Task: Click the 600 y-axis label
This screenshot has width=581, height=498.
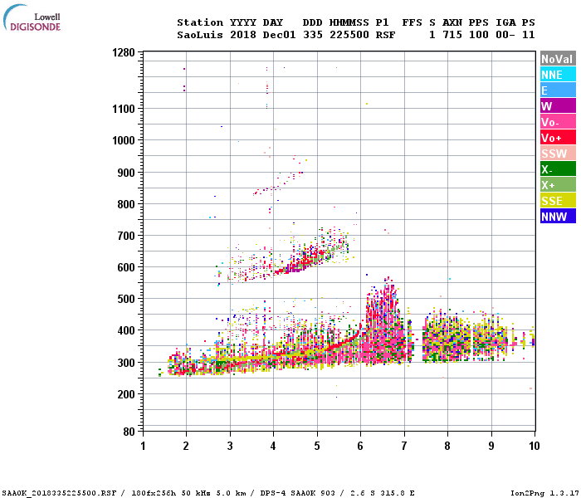Action: [x=126, y=267]
